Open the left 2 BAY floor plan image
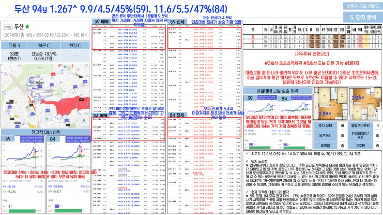Viewport: 383px width, 215px height. coord(331,103)
